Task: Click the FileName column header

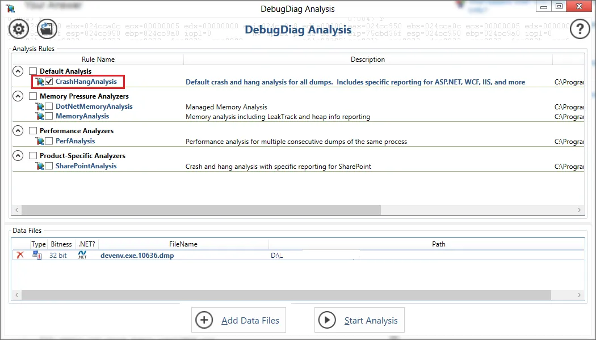Action: (183, 244)
